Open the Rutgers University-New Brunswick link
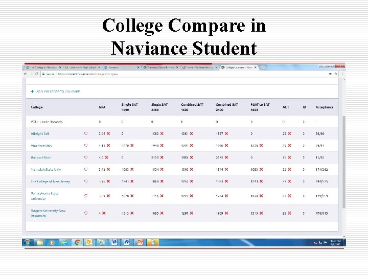This screenshot has height=276, width=368. pos(48,213)
